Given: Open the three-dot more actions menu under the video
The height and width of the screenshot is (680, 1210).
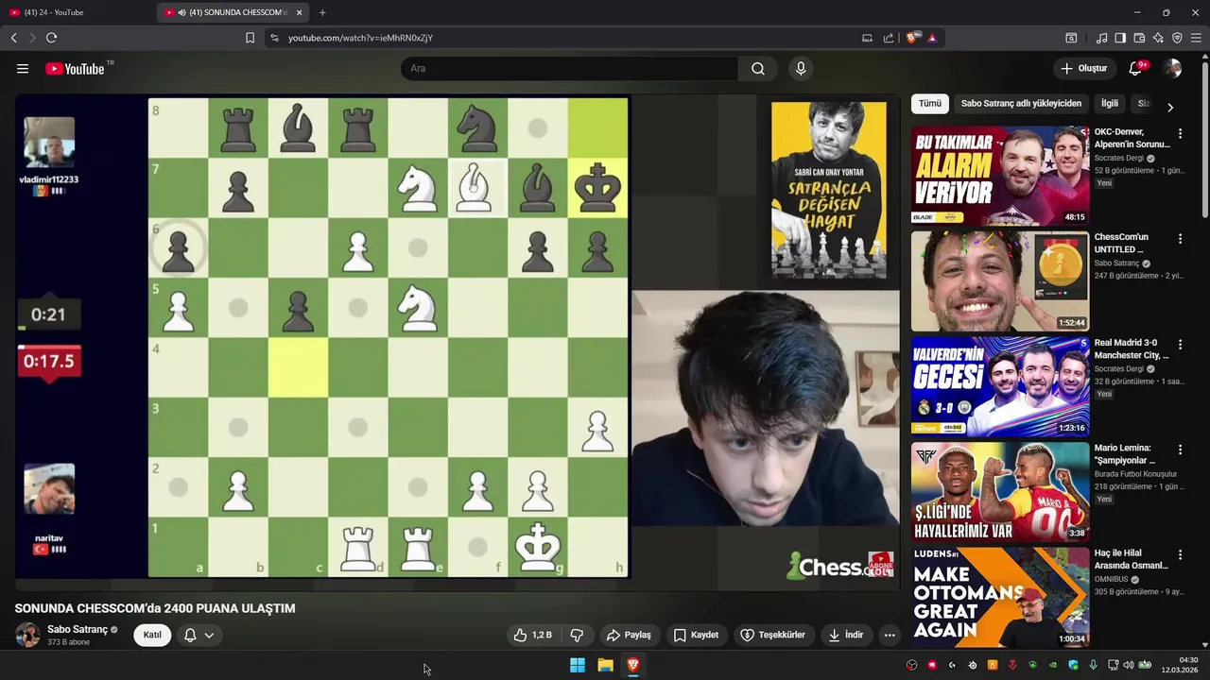Looking at the screenshot, I should click(890, 635).
